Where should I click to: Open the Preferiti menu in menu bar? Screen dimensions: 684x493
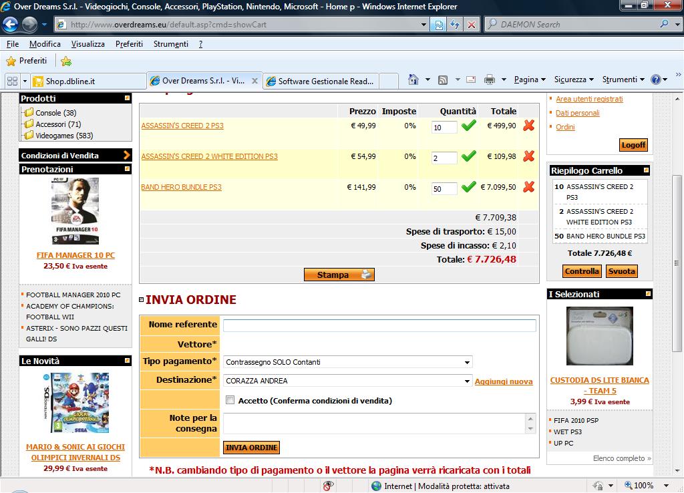(129, 44)
